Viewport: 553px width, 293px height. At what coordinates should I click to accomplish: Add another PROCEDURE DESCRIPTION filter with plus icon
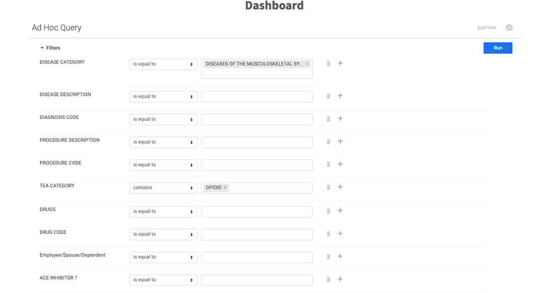point(340,141)
